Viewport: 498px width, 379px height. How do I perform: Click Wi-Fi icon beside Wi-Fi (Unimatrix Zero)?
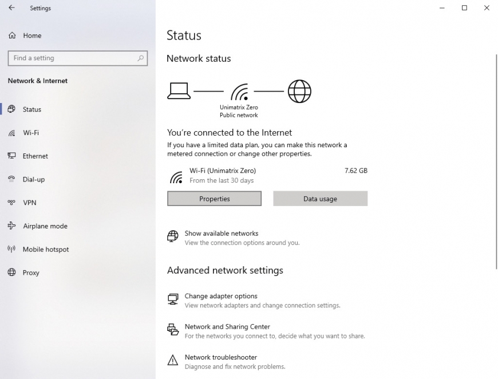pos(176,177)
